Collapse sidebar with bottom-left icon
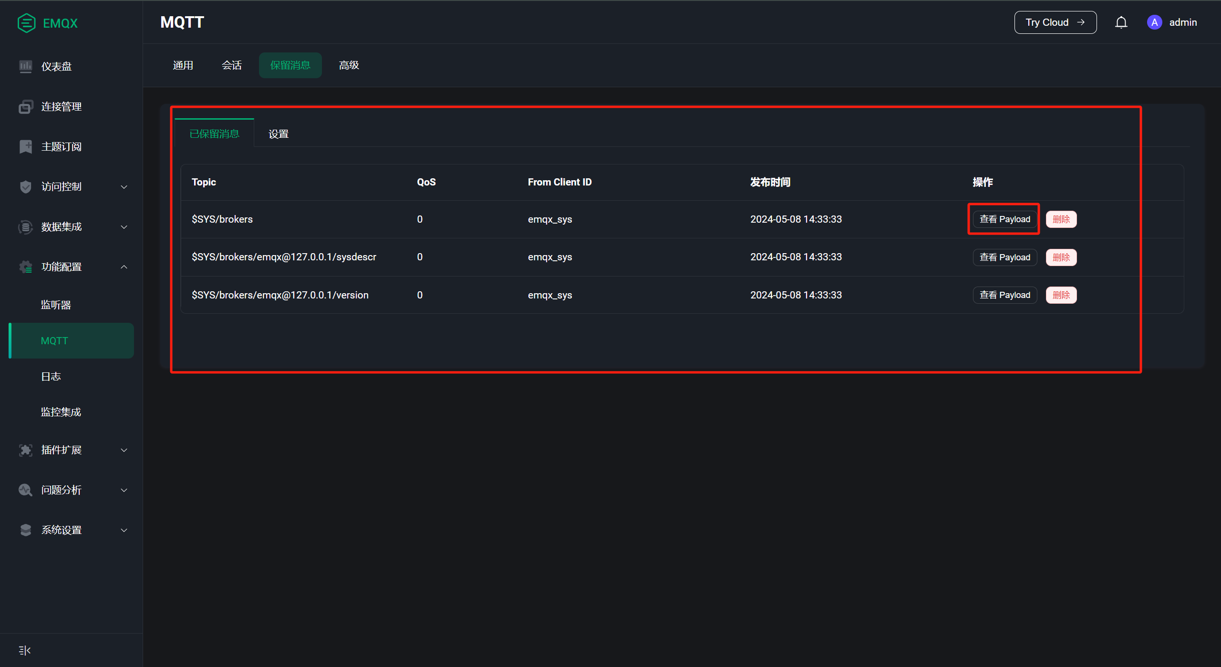1221x667 pixels. pos(25,650)
